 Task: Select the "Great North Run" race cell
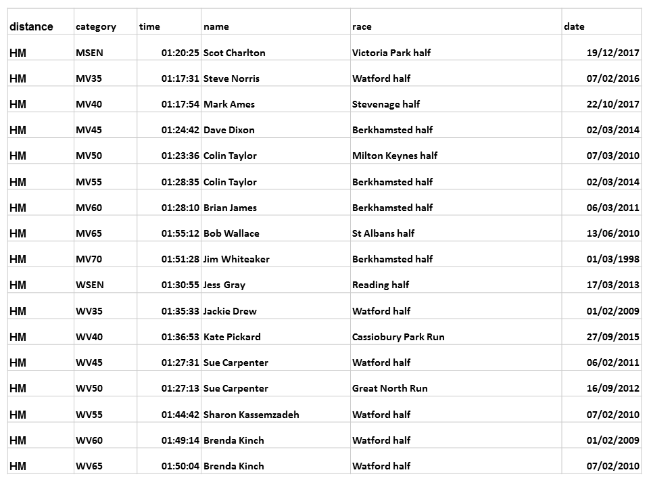pyautogui.click(x=390, y=388)
